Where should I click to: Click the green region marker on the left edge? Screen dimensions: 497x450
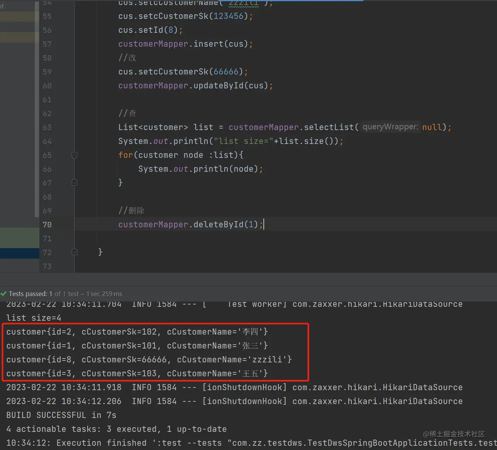19,237
